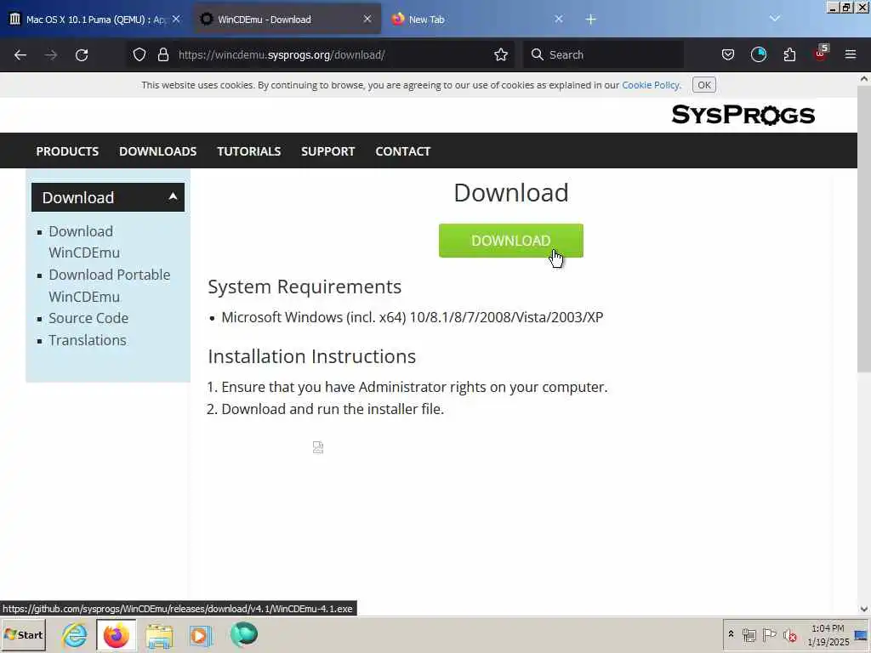Screen dimensions: 871x653
Task: Open the Cookie Policy link
Action: pyautogui.click(x=651, y=85)
